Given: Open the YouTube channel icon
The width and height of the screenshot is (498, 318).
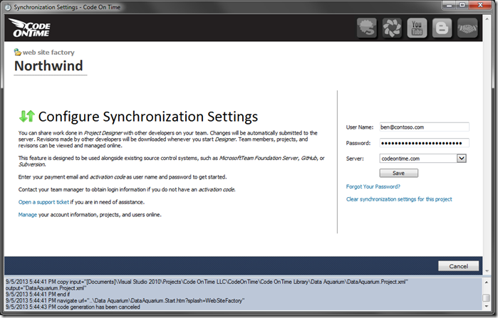Looking at the screenshot, I should click(417, 28).
